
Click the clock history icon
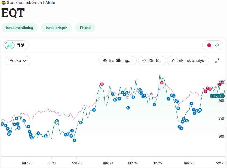(217, 45)
